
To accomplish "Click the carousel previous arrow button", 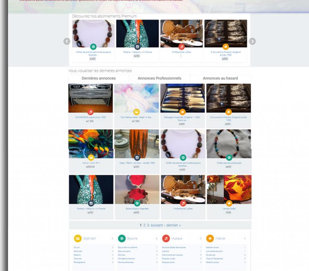I will coord(67,41).
